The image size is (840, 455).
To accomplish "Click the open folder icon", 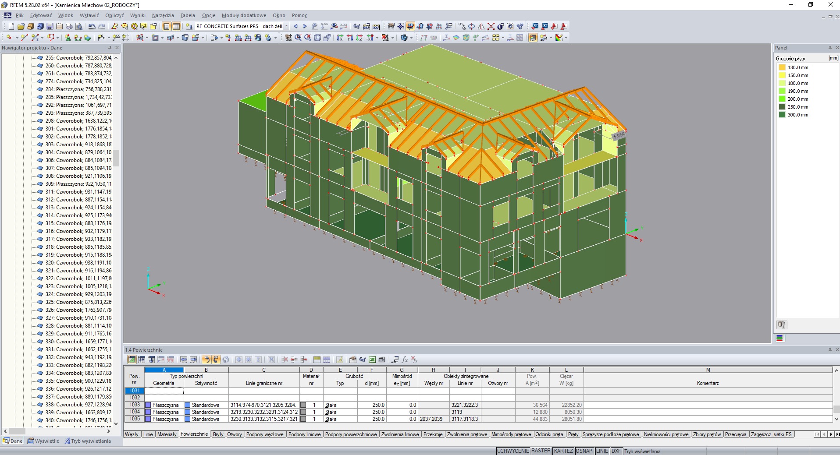I will click(x=21, y=26).
